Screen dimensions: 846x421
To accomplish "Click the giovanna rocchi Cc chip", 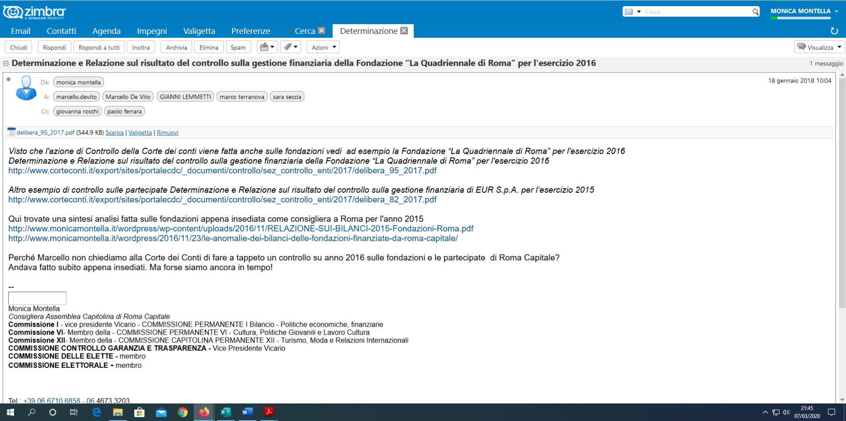I will pos(77,111).
